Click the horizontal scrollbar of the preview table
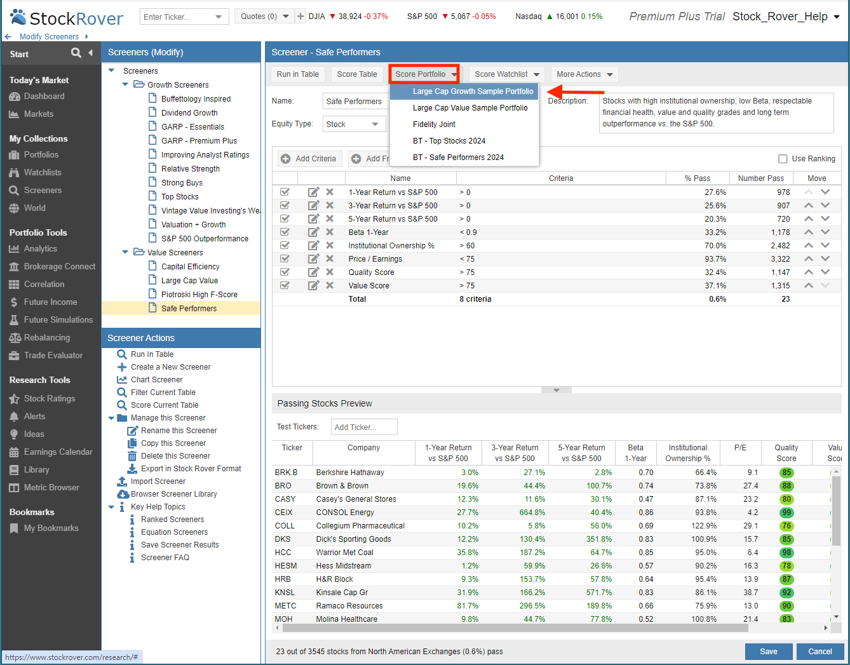 pos(515,628)
